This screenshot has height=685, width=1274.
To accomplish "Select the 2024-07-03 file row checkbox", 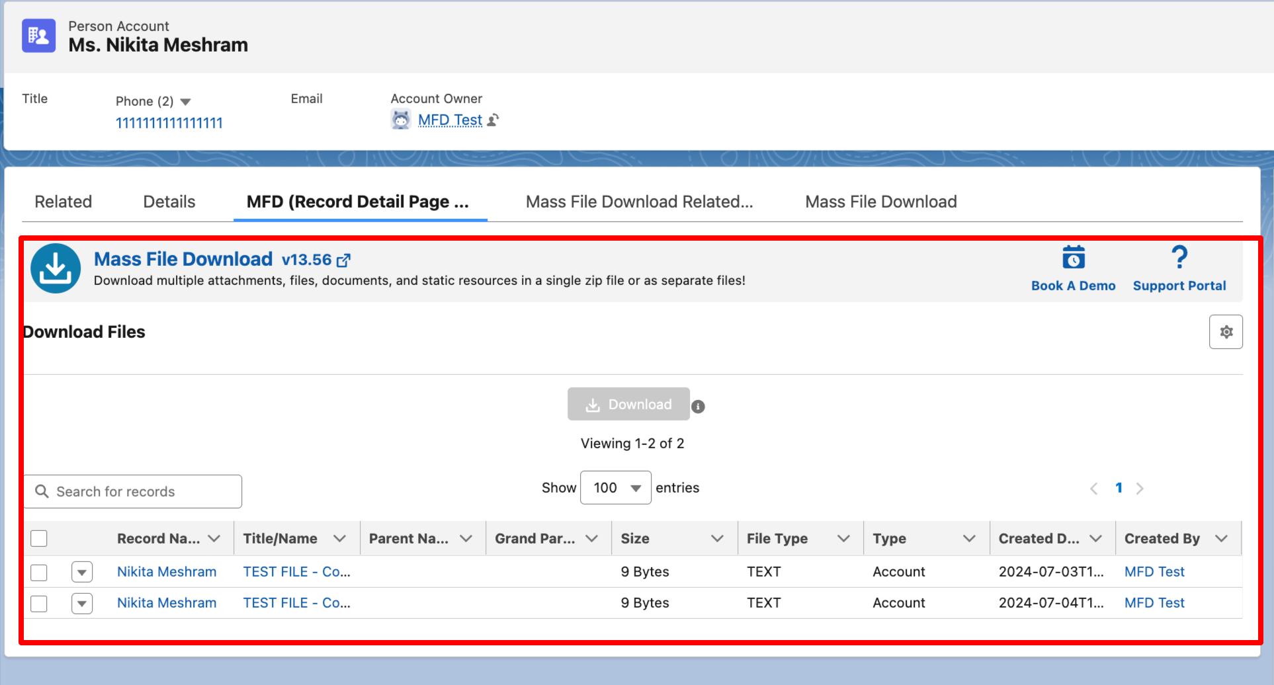I will 39,572.
